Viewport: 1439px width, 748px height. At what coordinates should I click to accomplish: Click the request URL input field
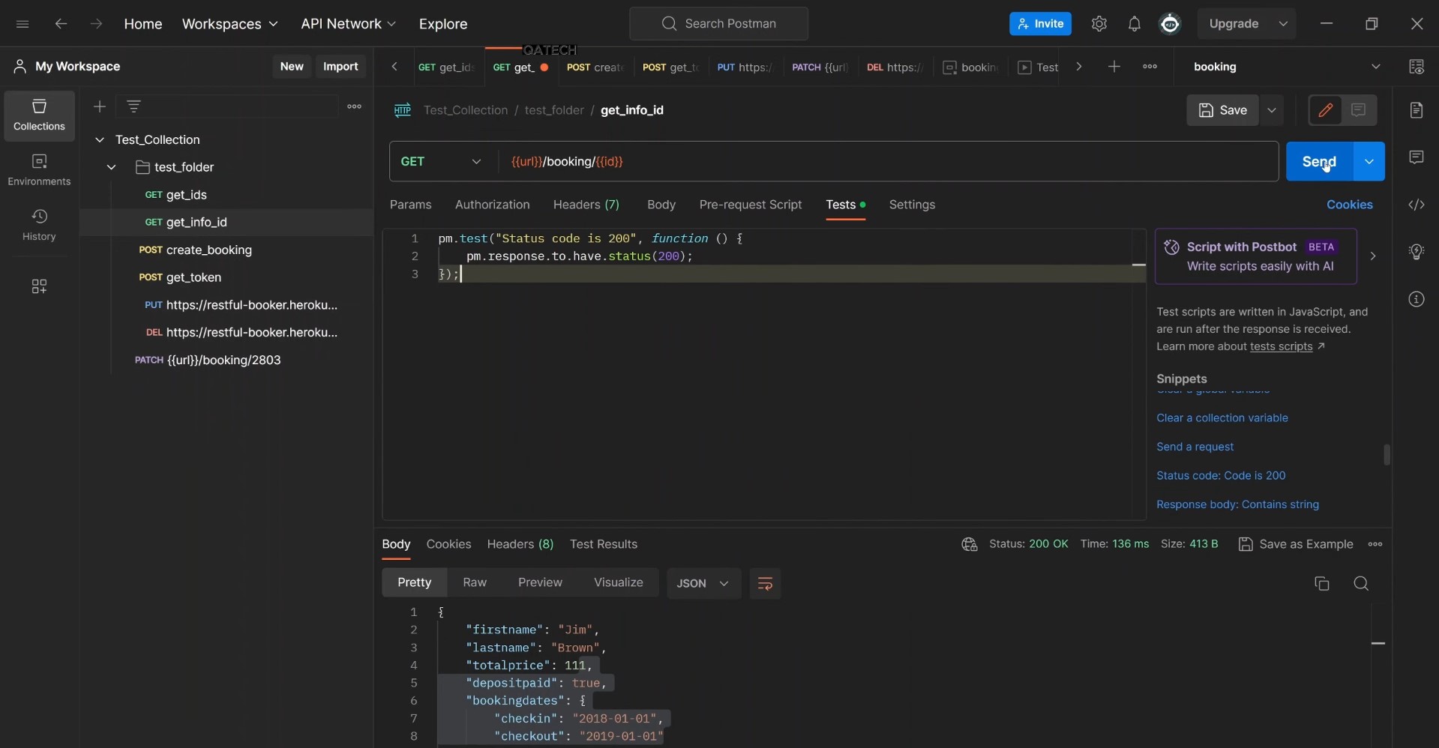click(889, 161)
